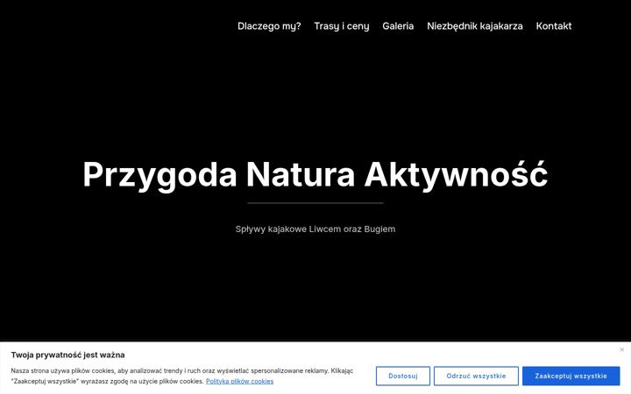Click the "Spływy kajakowe Liwcem oraz Bugiem" subtitle
The image size is (631, 394).
point(315,229)
